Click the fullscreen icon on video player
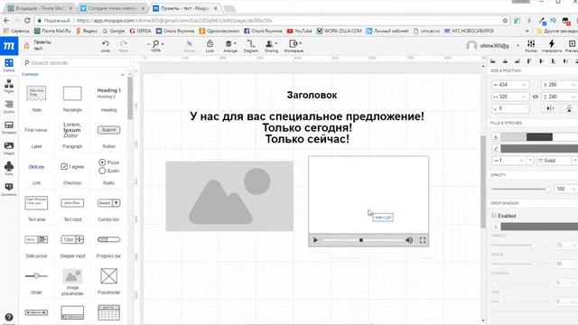Screen dimensions: 578x325 coord(423,240)
